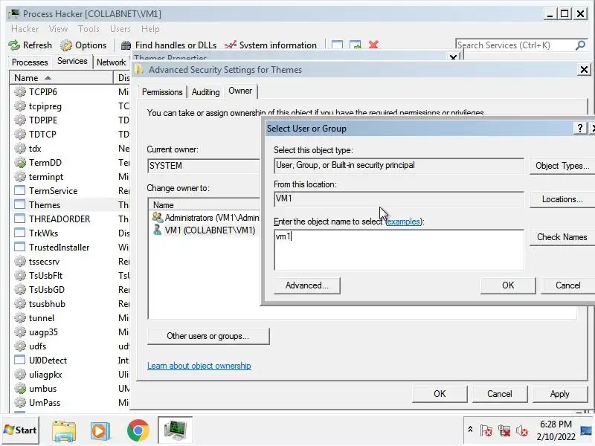Select the tssecsrv service row
595x446 pixels.
tap(69, 262)
